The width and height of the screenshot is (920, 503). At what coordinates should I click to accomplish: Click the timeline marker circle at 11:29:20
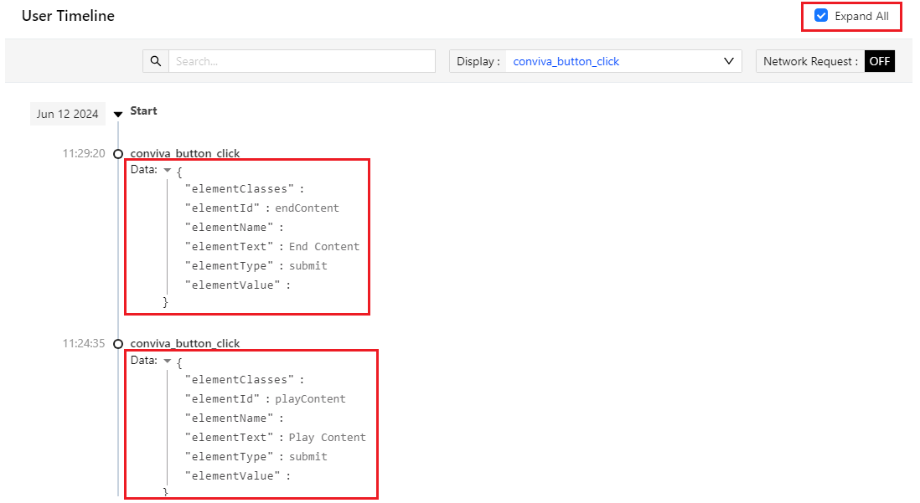tap(118, 154)
